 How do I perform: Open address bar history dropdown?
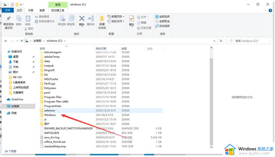point(214,41)
